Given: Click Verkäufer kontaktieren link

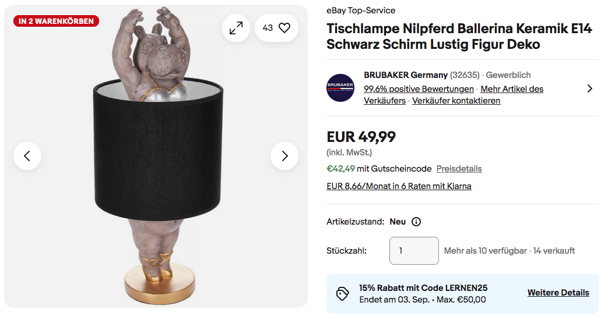Looking at the screenshot, I should click(x=456, y=101).
